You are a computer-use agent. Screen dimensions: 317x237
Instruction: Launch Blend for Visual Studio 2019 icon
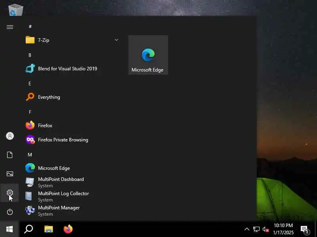click(x=30, y=68)
